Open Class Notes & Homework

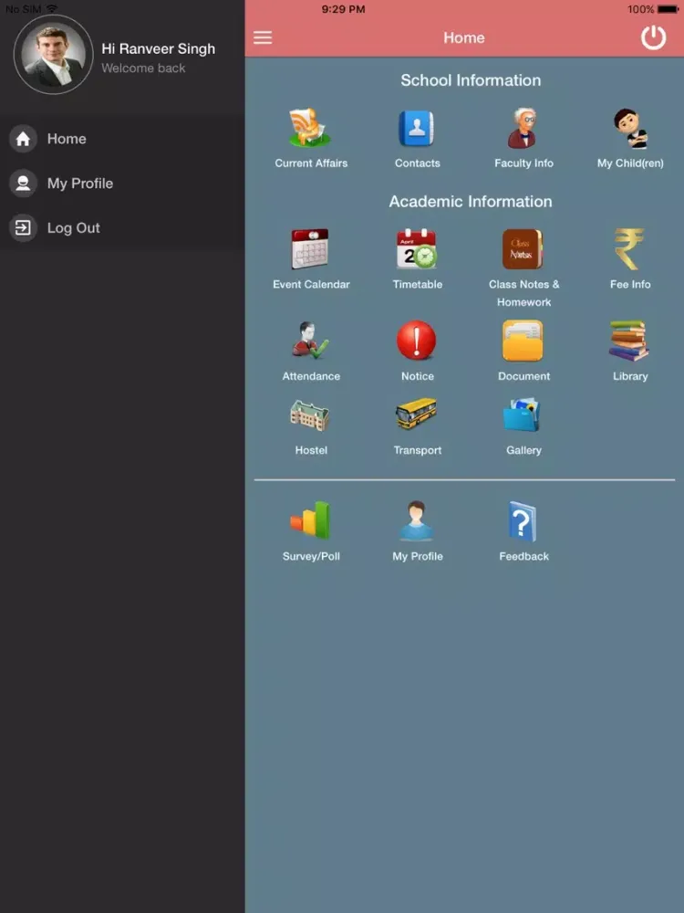523,249
